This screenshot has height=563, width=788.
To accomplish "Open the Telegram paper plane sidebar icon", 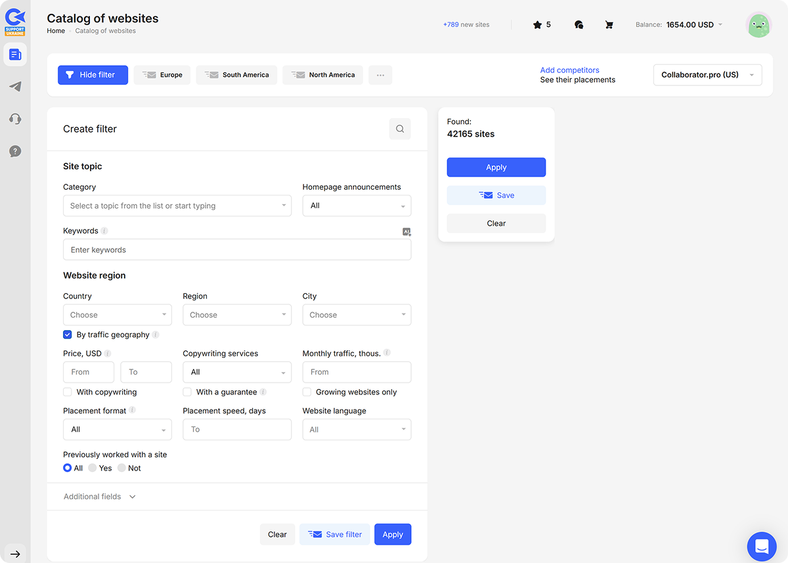I will (15, 87).
